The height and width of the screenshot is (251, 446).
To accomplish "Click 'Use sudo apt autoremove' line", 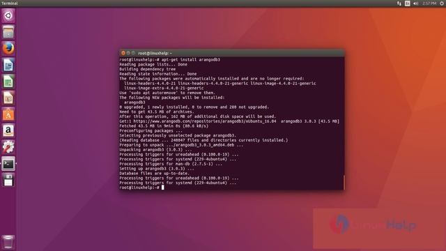I will click(167, 93).
